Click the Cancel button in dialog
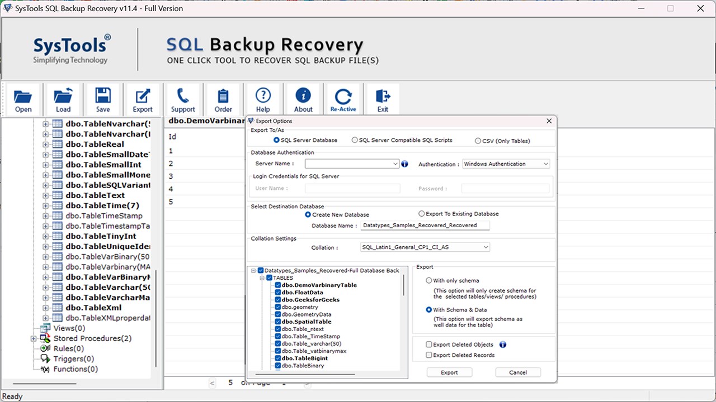The image size is (716, 402). click(518, 372)
